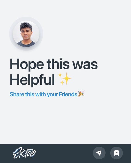Click the dark footer bar between logo and icons
The height and width of the screenshot is (163, 131).
coord(64,153)
